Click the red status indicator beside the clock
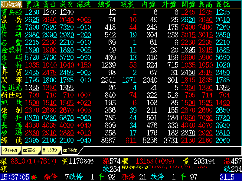The image size is (242, 181). tap(34, 177)
